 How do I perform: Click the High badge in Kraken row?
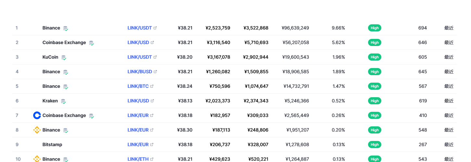click(375, 101)
